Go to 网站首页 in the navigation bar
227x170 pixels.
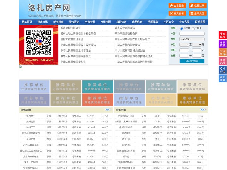(27, 22)
